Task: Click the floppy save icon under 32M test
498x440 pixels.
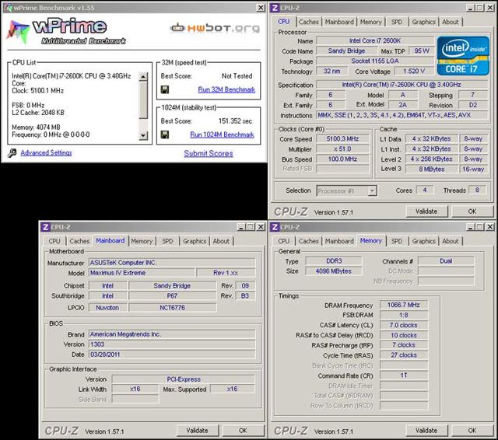Action: tap(165, 89)
